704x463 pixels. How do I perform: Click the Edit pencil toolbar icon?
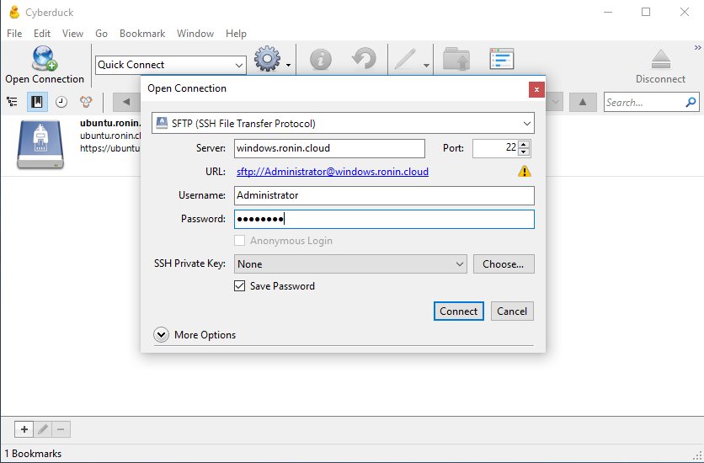click(x=405, y=60)
